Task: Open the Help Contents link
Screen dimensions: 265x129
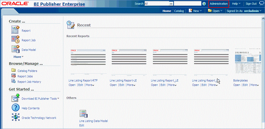Action: (x=30, y=108)
